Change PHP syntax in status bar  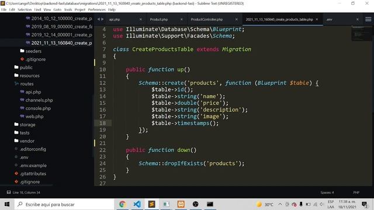pyautogui.click(x=356, y=192)
